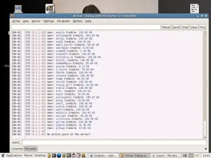
Task: Switch to the UnderNet tab
Action: pyautogui.click(x=17, y=149)
